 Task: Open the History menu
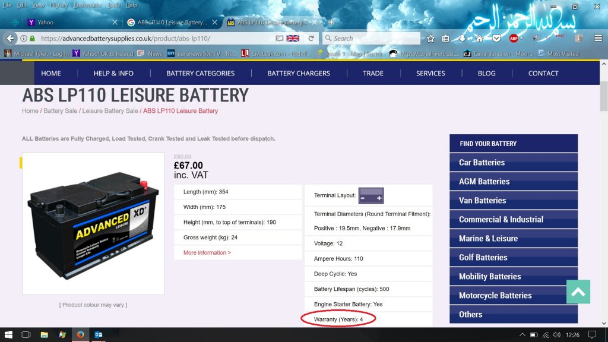click(x=59, y=5)
